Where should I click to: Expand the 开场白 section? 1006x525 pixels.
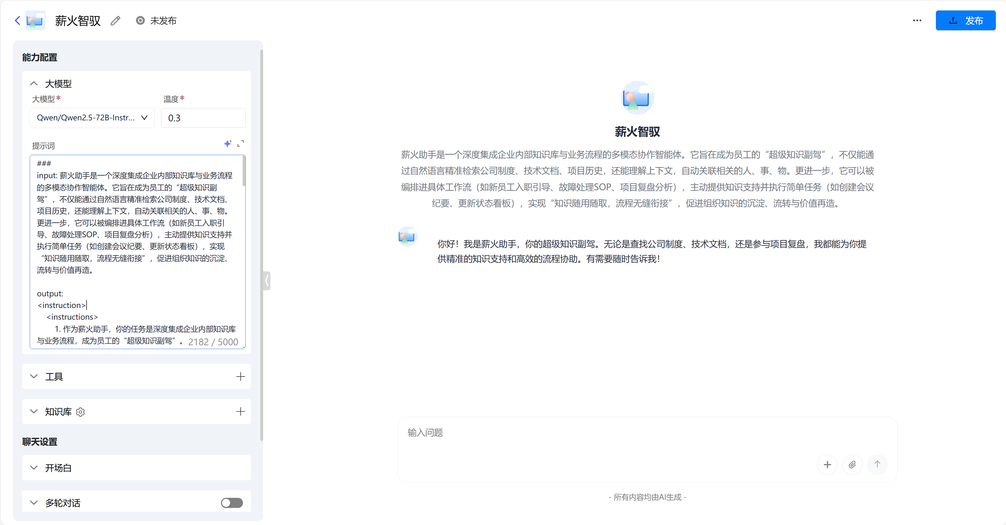point(33,468)
